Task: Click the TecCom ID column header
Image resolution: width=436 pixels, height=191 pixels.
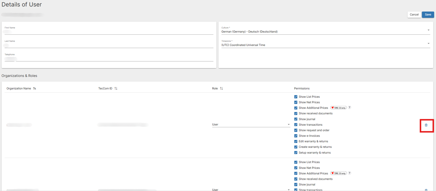Action: pos(105,89)
